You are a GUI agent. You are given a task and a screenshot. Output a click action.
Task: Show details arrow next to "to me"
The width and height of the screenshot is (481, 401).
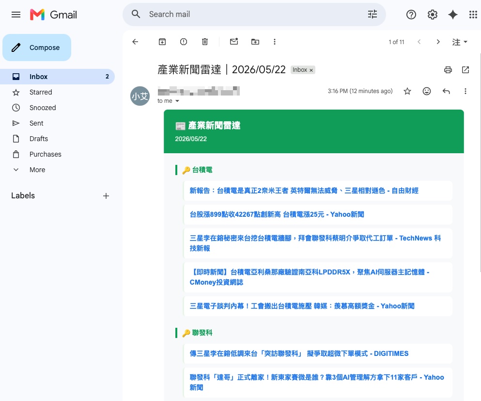click(x=177, y=101)
